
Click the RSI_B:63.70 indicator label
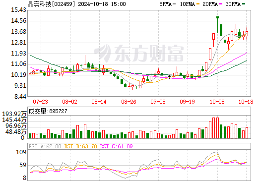[80, 146]
